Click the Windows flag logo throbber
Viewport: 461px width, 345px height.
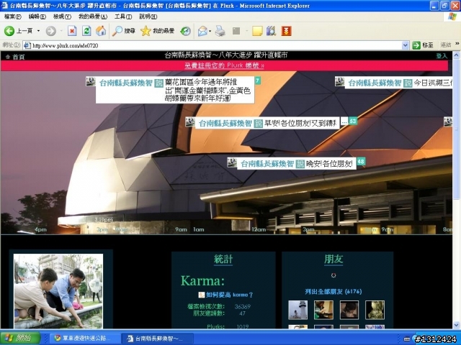click(x=452, y=17)
